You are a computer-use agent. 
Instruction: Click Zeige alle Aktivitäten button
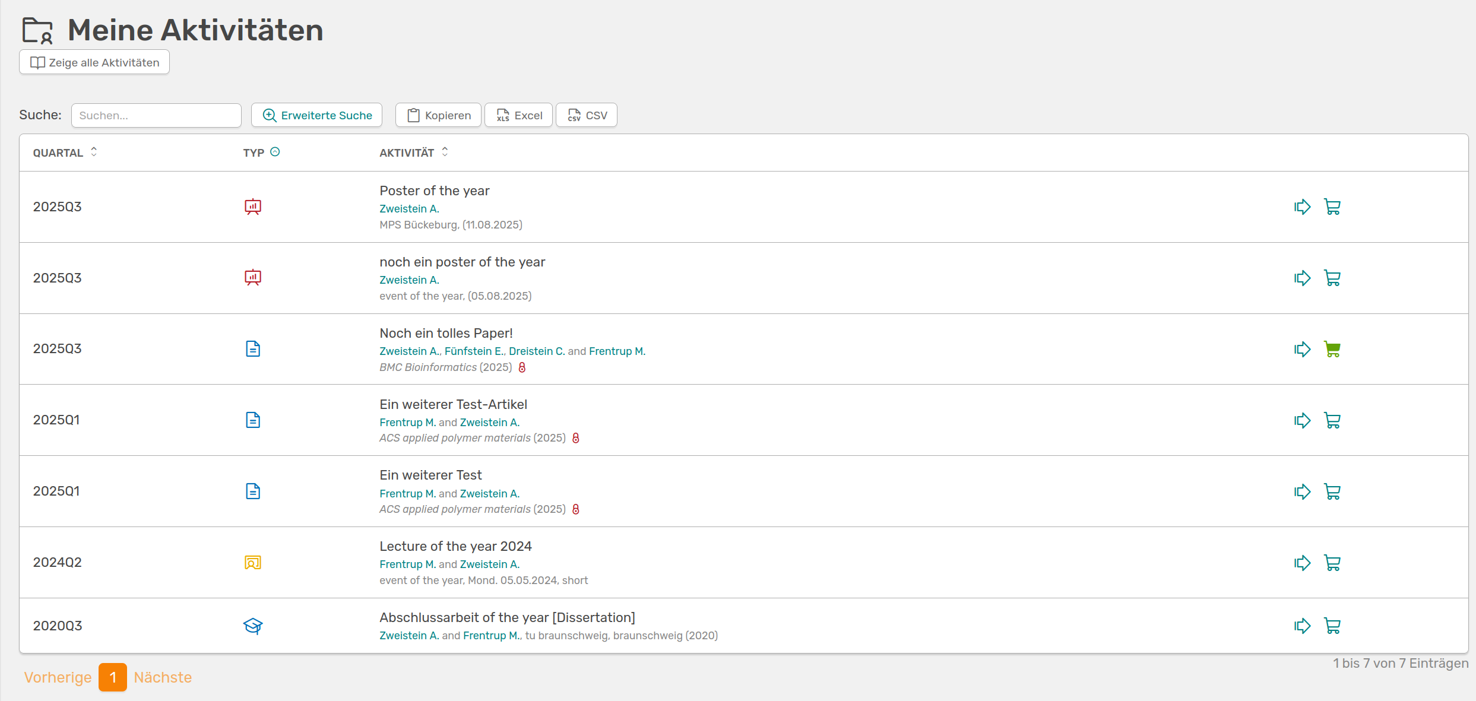click(94, 62)
